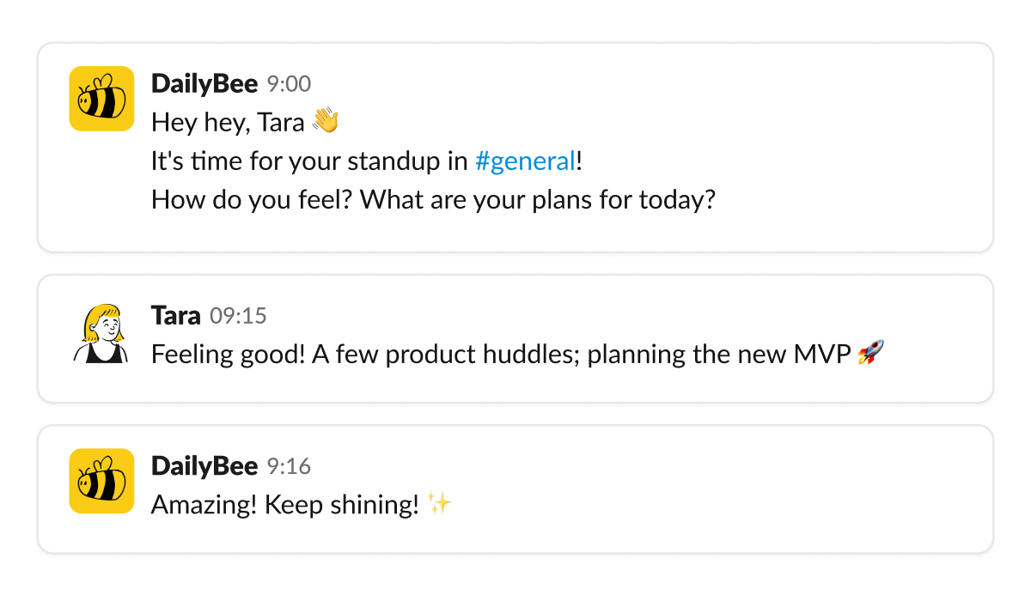Click the sparkles emoji after Keep shining
1031x595 pixels.
(438, 504)
